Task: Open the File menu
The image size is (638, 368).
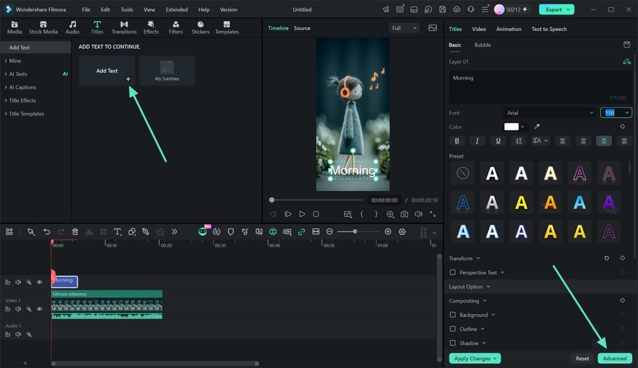Action: 86,9
